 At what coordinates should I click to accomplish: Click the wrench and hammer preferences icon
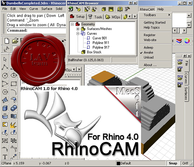click(127, 9)
